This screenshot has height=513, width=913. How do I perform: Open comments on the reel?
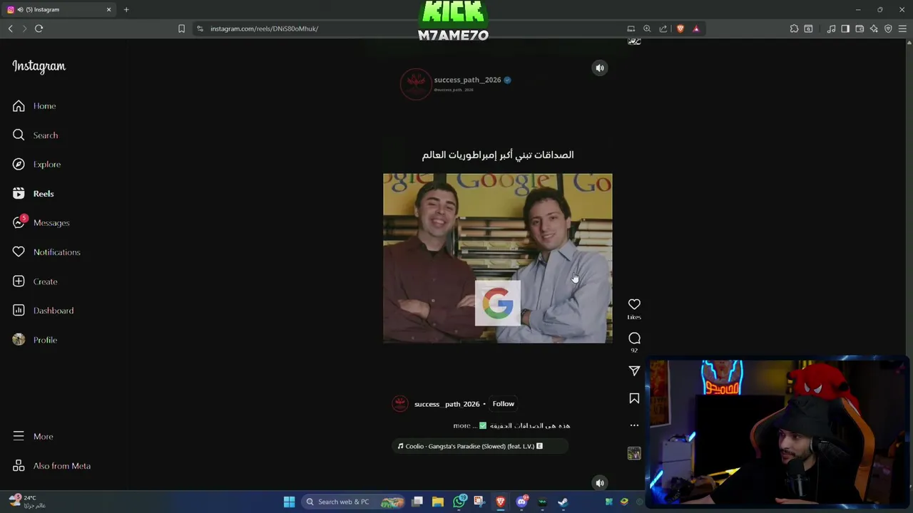coord(634,338)
